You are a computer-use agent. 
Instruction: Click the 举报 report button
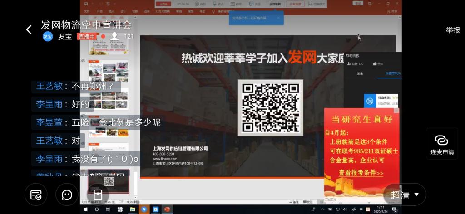[x=453, y=30]
